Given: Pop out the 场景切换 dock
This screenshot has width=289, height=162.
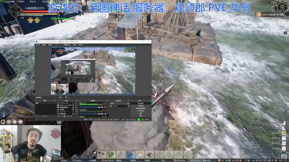Looking at the screenshot, I should 129,101.
